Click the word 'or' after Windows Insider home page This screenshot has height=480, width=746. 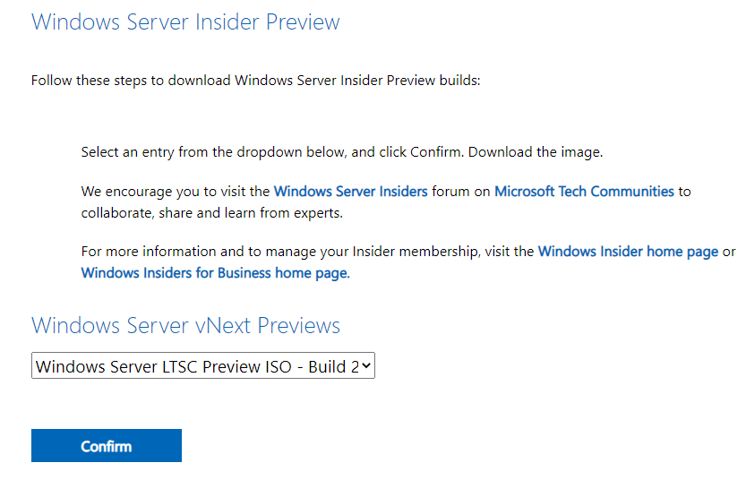(x=729, y=252)
